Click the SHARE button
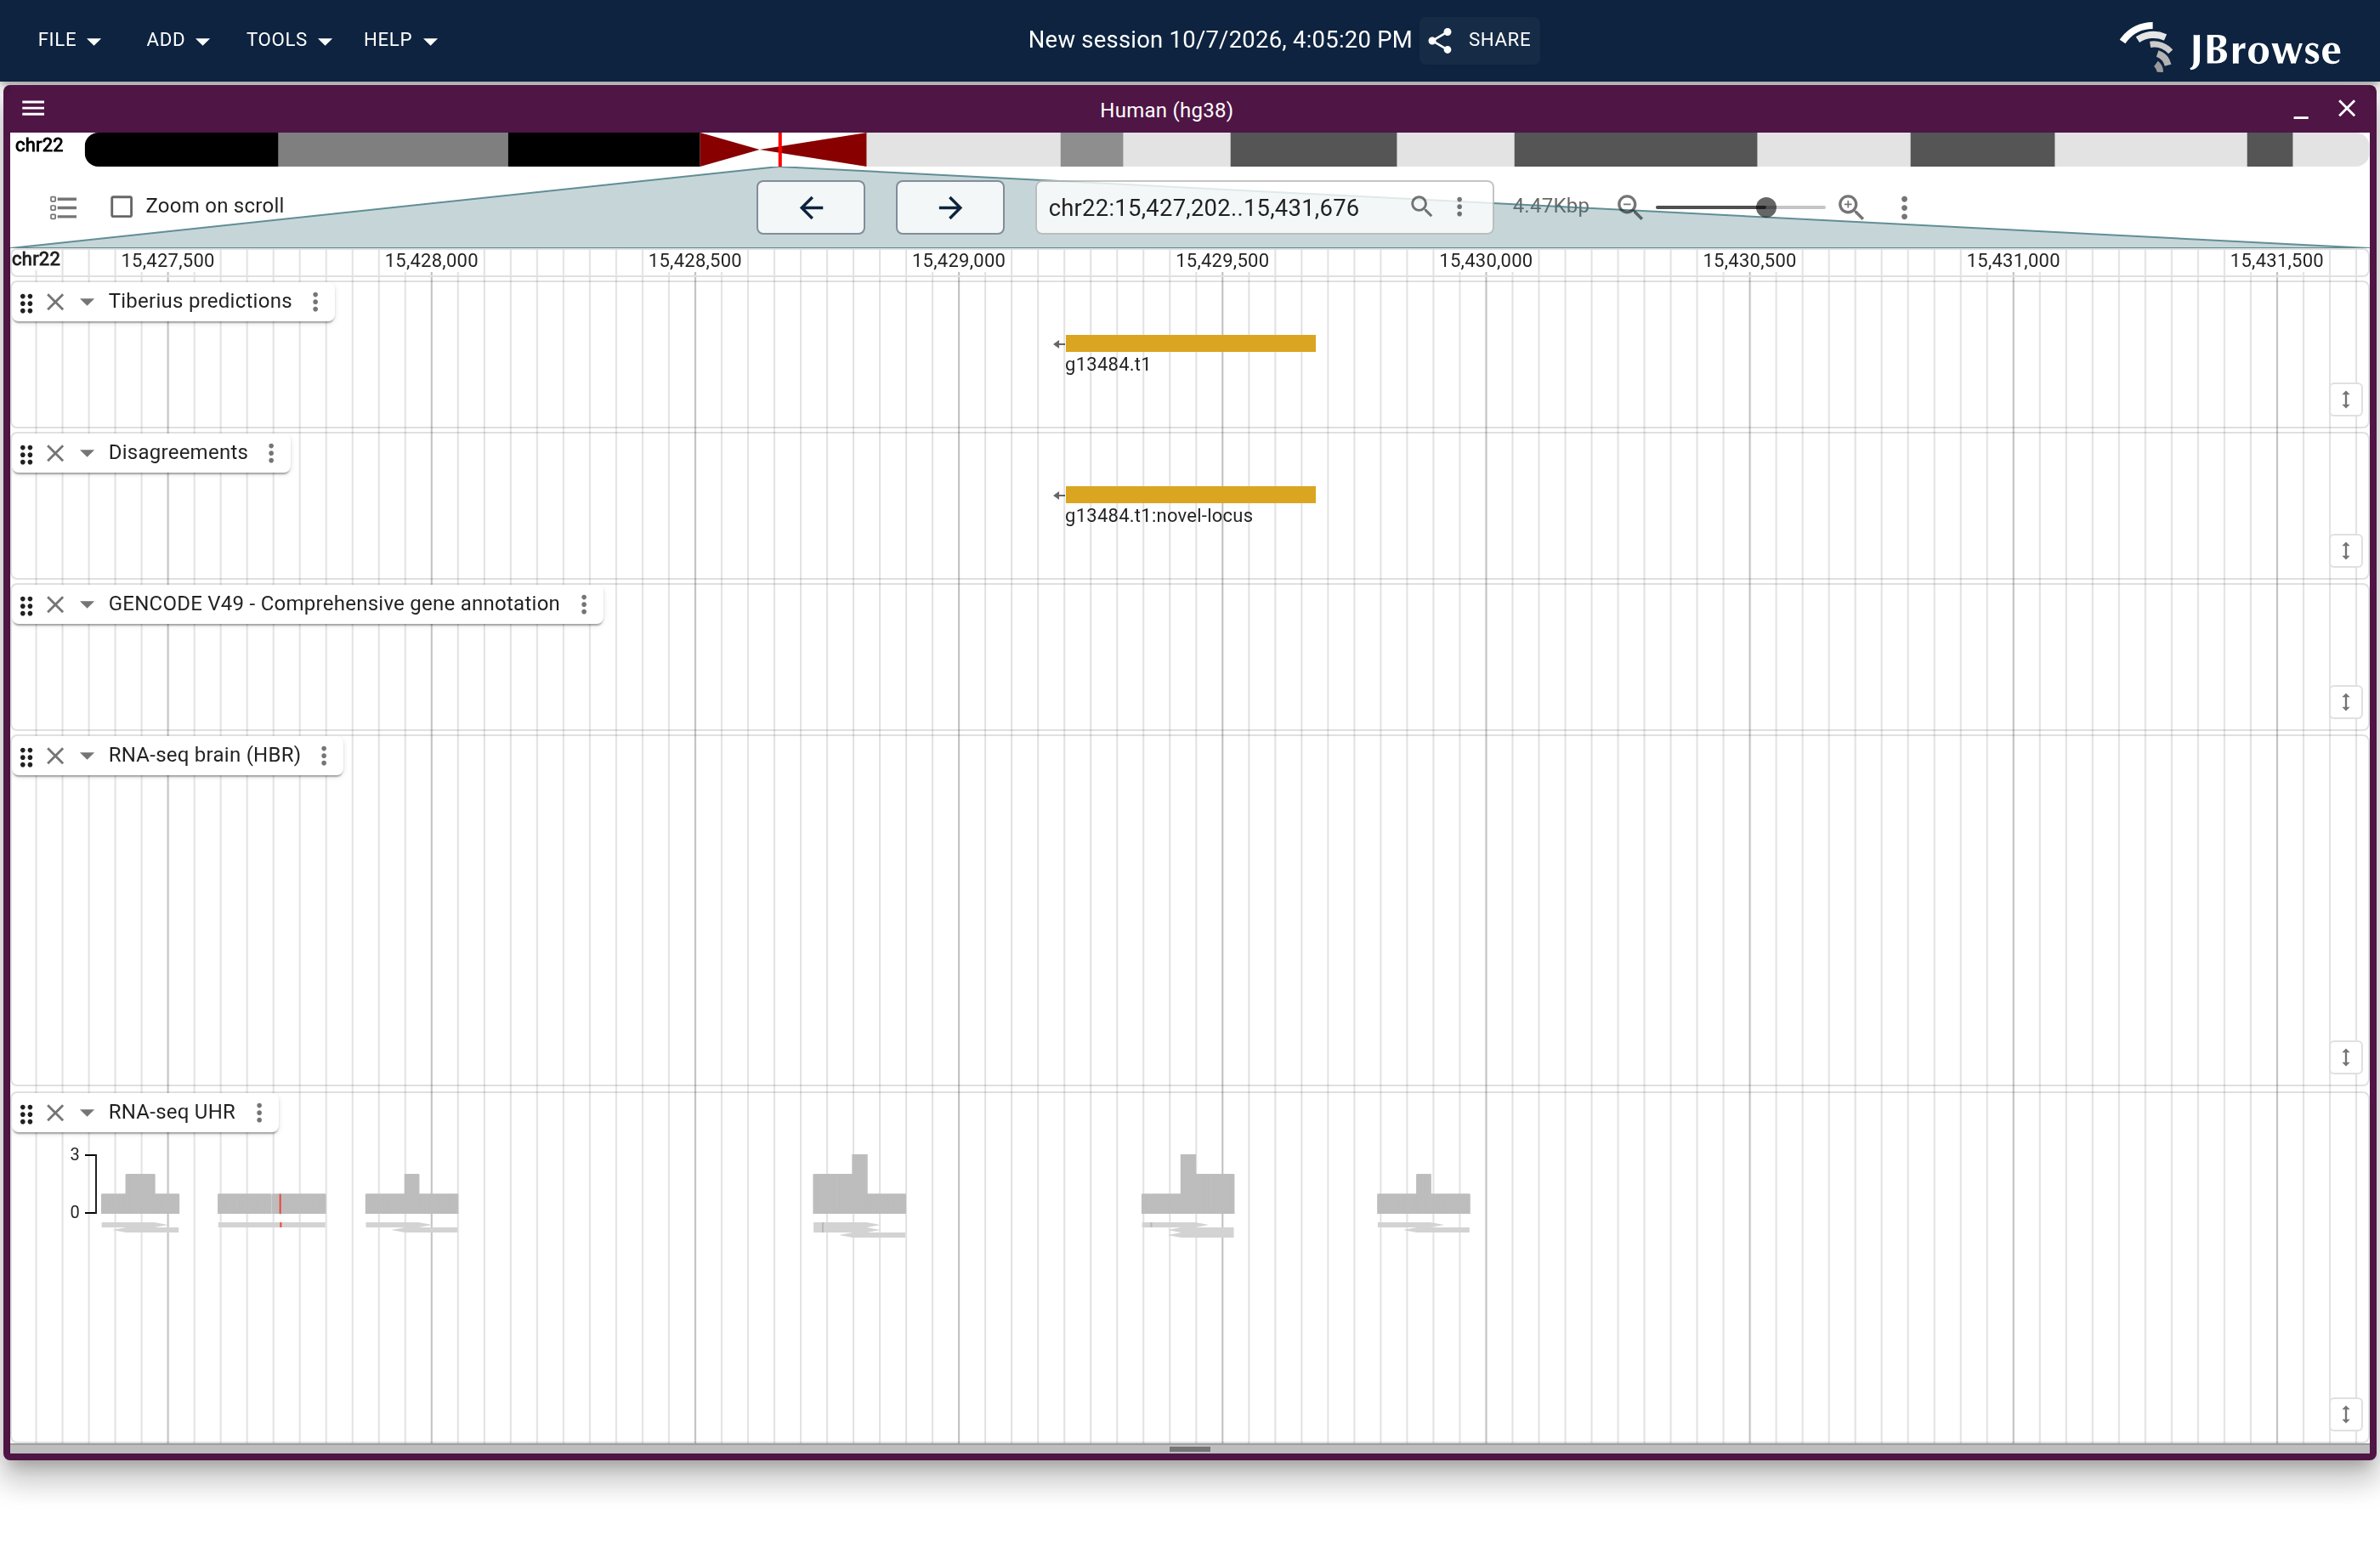 pyautogui.click(x=1479, y=40)
